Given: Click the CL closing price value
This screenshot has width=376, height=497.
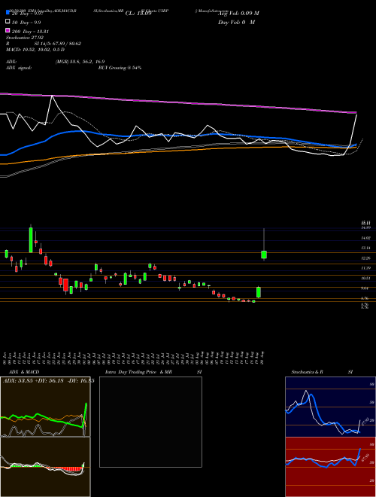Looking at the screenshot, I should pos(138,14).
